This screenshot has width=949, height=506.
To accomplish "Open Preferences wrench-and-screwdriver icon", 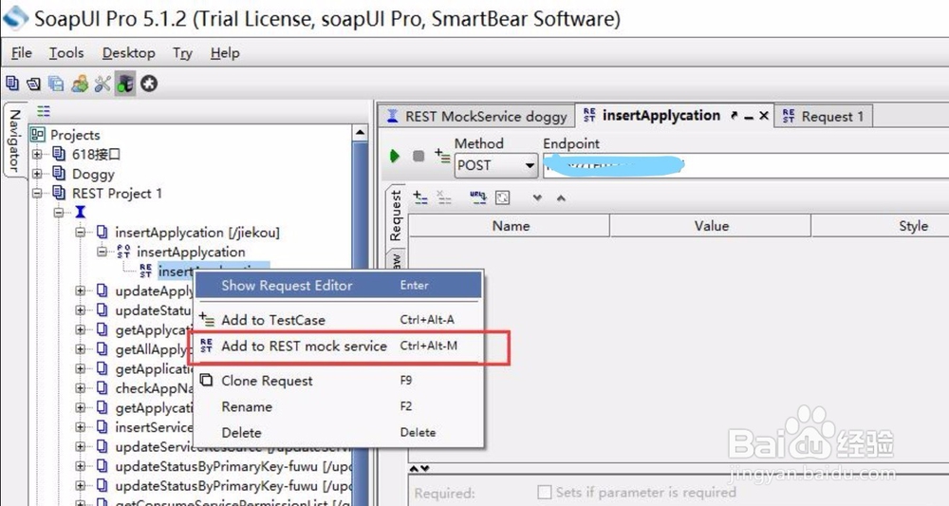I will 102,84.
